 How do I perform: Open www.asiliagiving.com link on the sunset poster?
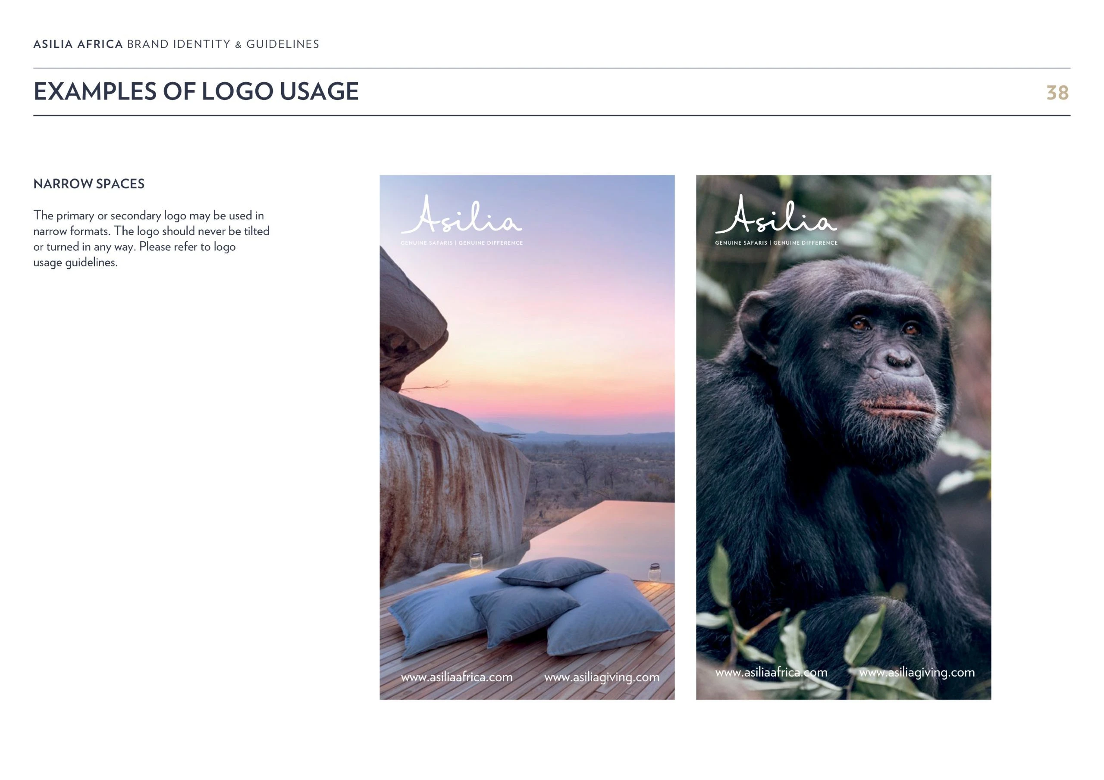point(602,677)
